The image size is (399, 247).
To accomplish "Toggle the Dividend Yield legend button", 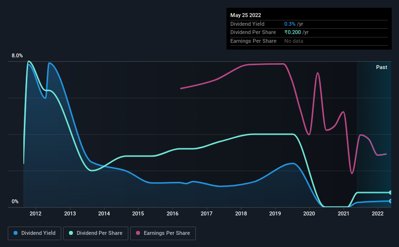I will (35, 233).
